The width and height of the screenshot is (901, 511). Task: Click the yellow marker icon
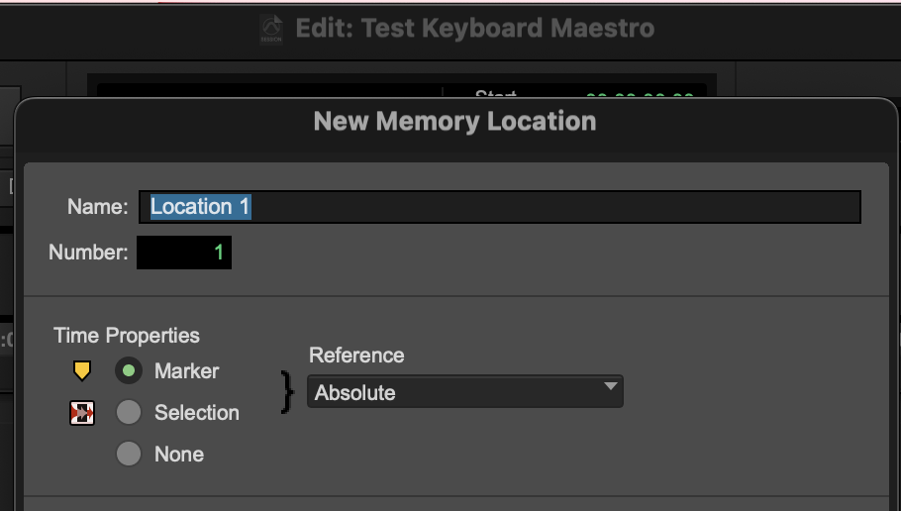point(82,371)
